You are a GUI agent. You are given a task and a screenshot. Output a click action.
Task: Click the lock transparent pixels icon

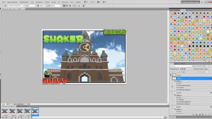click(x=178, y=72)
